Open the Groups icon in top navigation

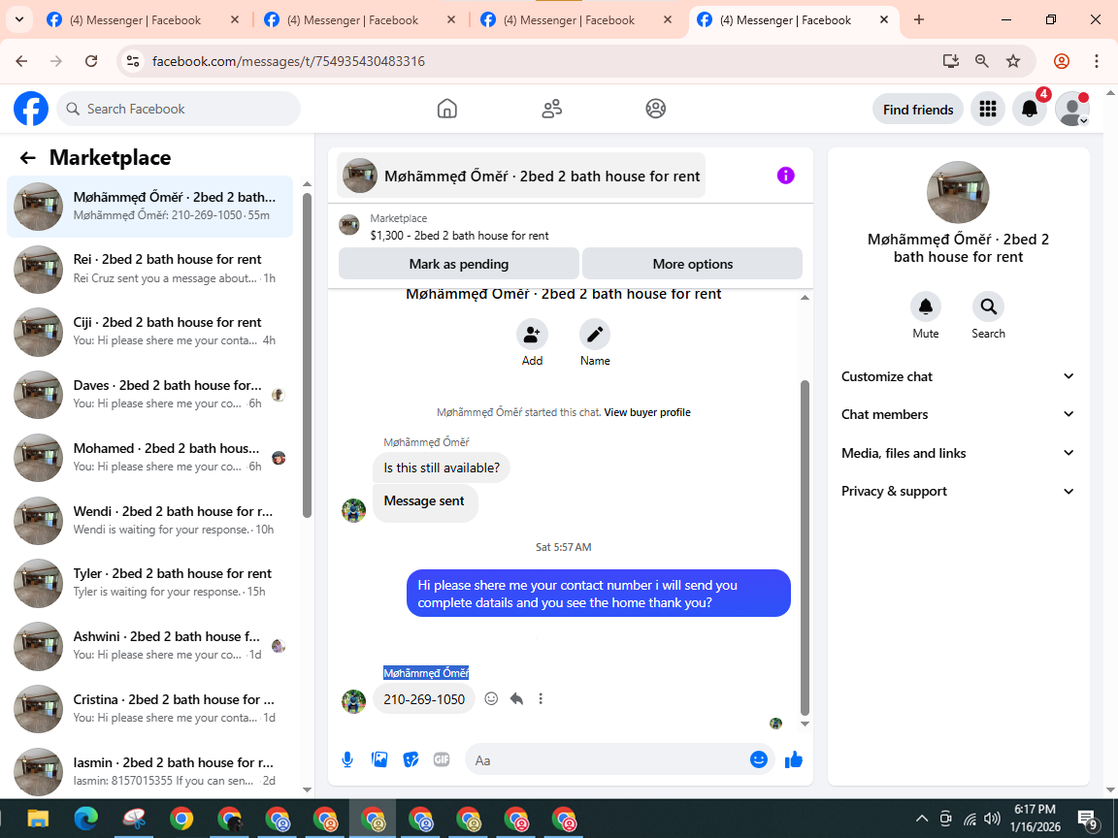point(656,109)
